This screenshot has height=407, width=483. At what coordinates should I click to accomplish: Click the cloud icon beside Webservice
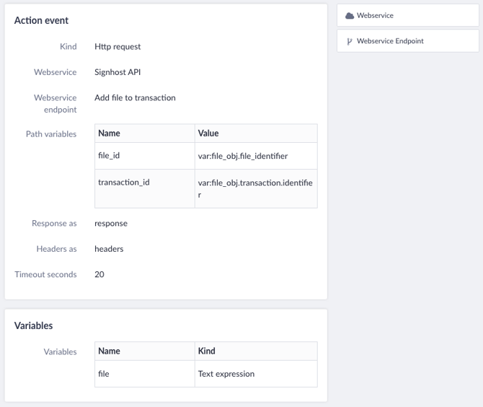click(350, 16)
